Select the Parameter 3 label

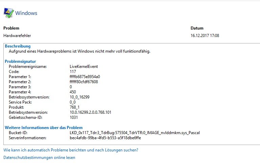pyautogui.click(x=20, y=87)
